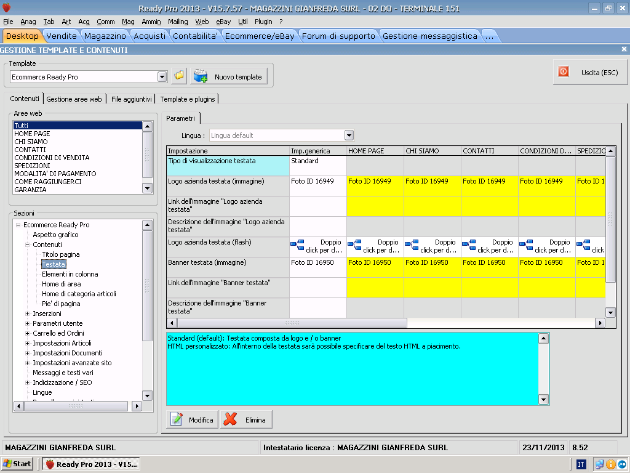Click flash logo icon in Imp.generica column
Screen dimensions: 630x473
click(x=298, y=246)
